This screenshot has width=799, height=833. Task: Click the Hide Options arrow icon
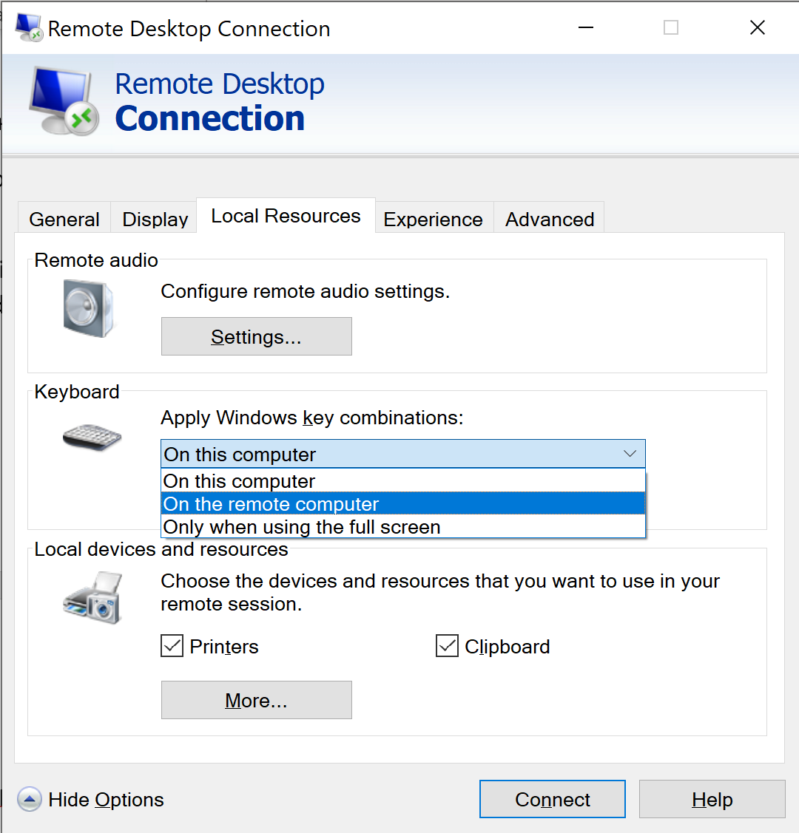coord(30,799)
